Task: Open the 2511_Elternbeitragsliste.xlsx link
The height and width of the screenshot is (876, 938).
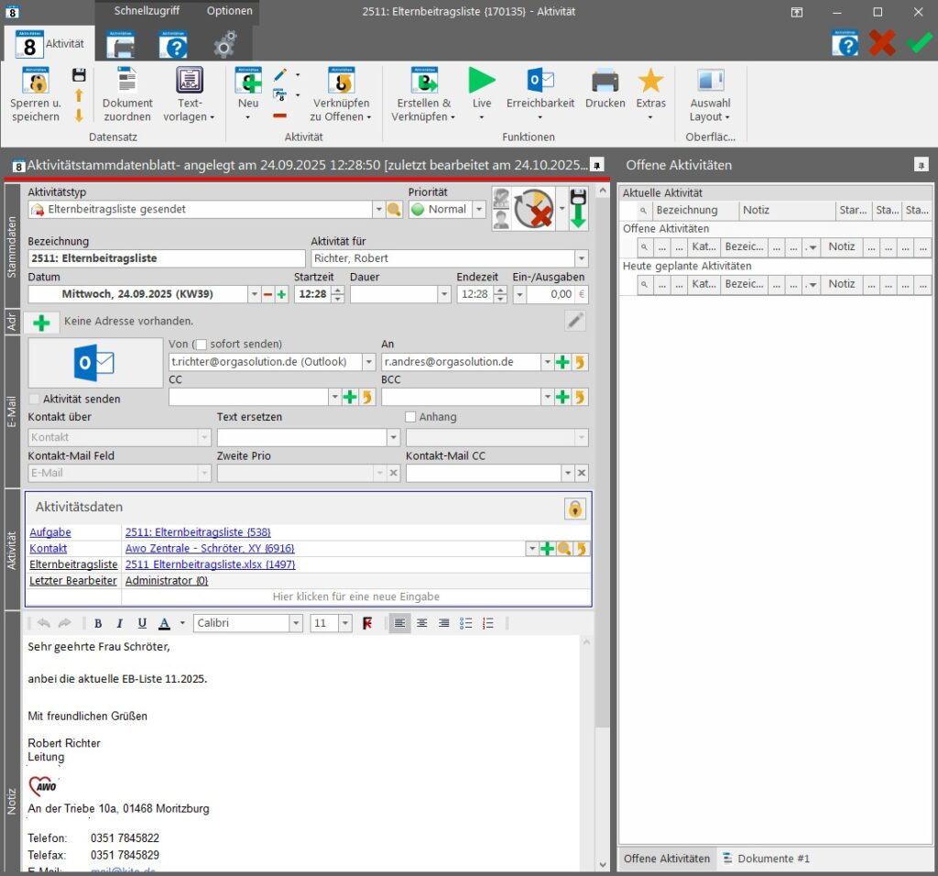Action: coord(211,564)
